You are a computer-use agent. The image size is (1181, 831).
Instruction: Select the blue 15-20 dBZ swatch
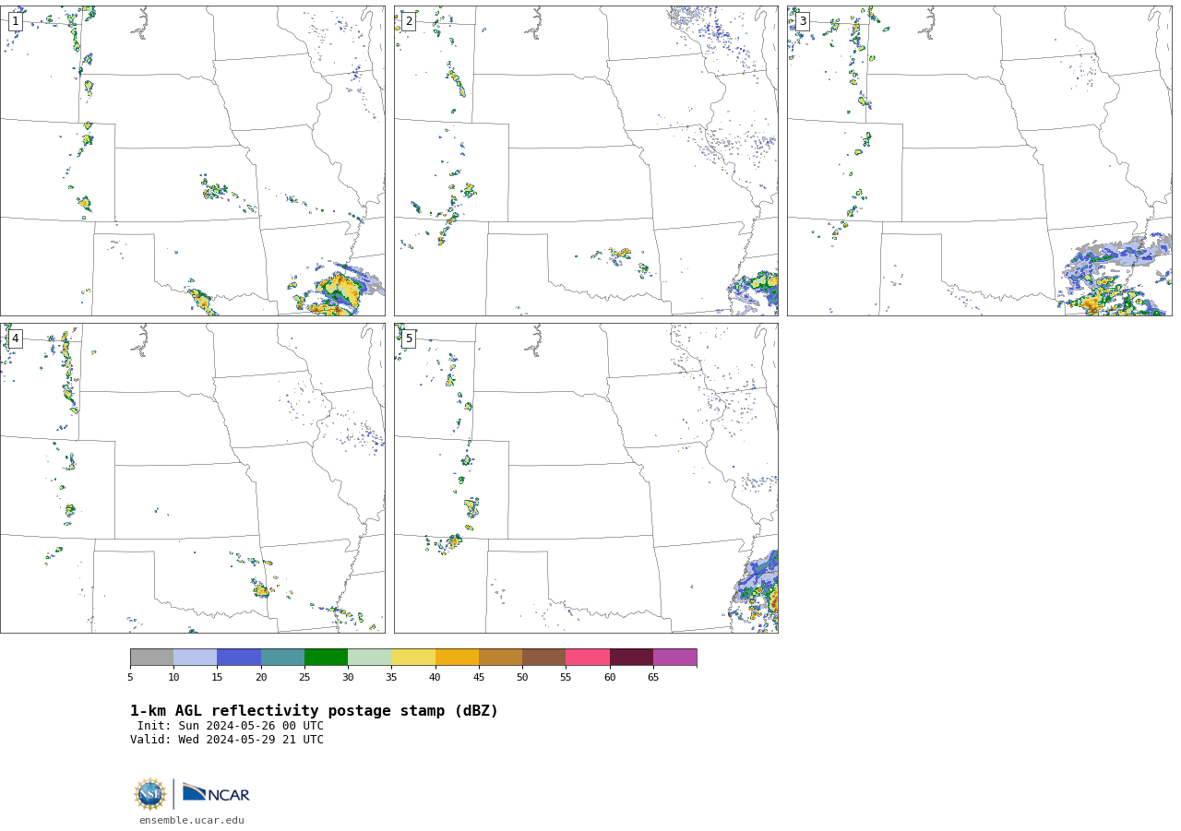tap(239, 657)
